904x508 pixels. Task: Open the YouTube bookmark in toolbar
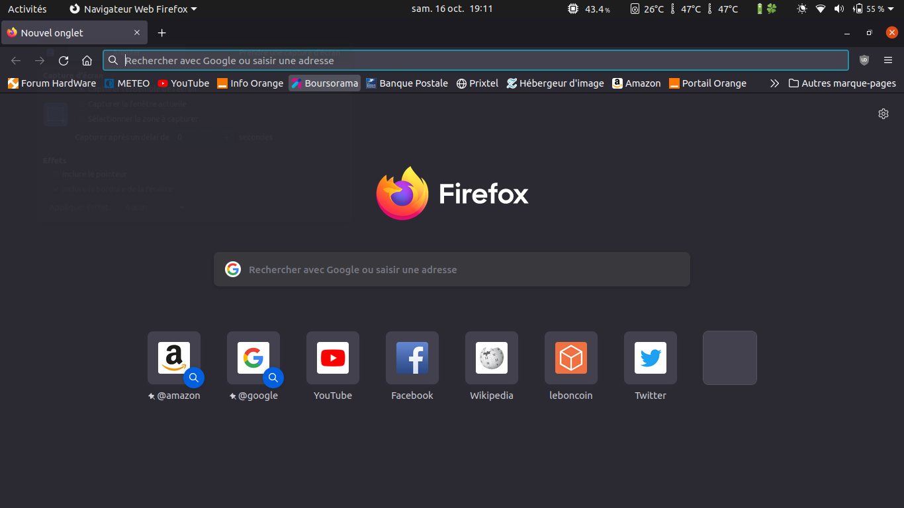(183, 83)
